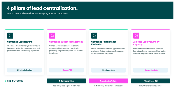The height and width of the screenshot is (98, 175).
Task: Click the Enrollment ROI outcome button
Action: (150, 81)
